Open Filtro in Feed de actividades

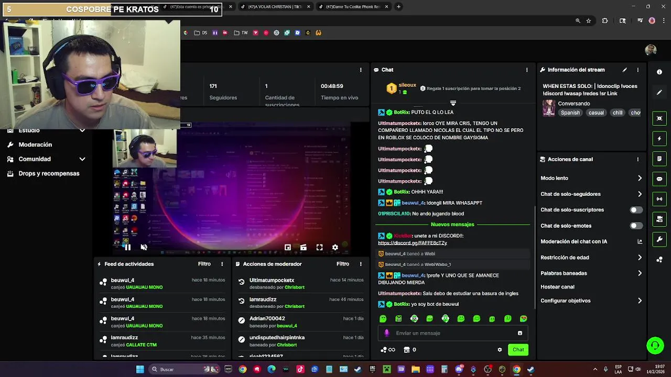tap(204, 264)
